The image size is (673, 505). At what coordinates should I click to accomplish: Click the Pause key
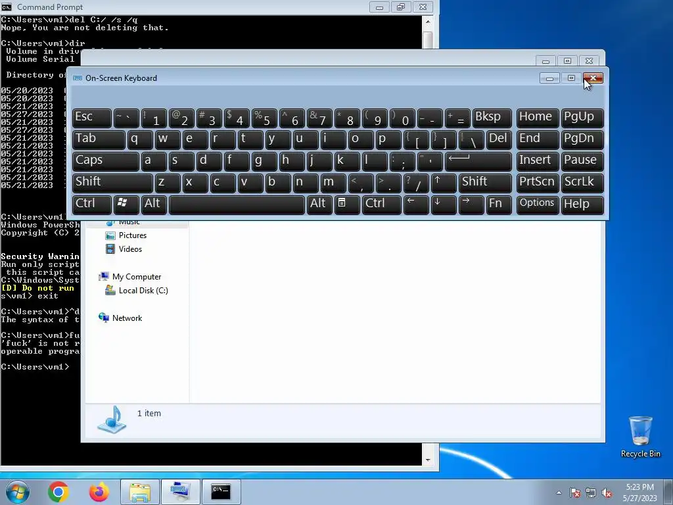[582, 160]
